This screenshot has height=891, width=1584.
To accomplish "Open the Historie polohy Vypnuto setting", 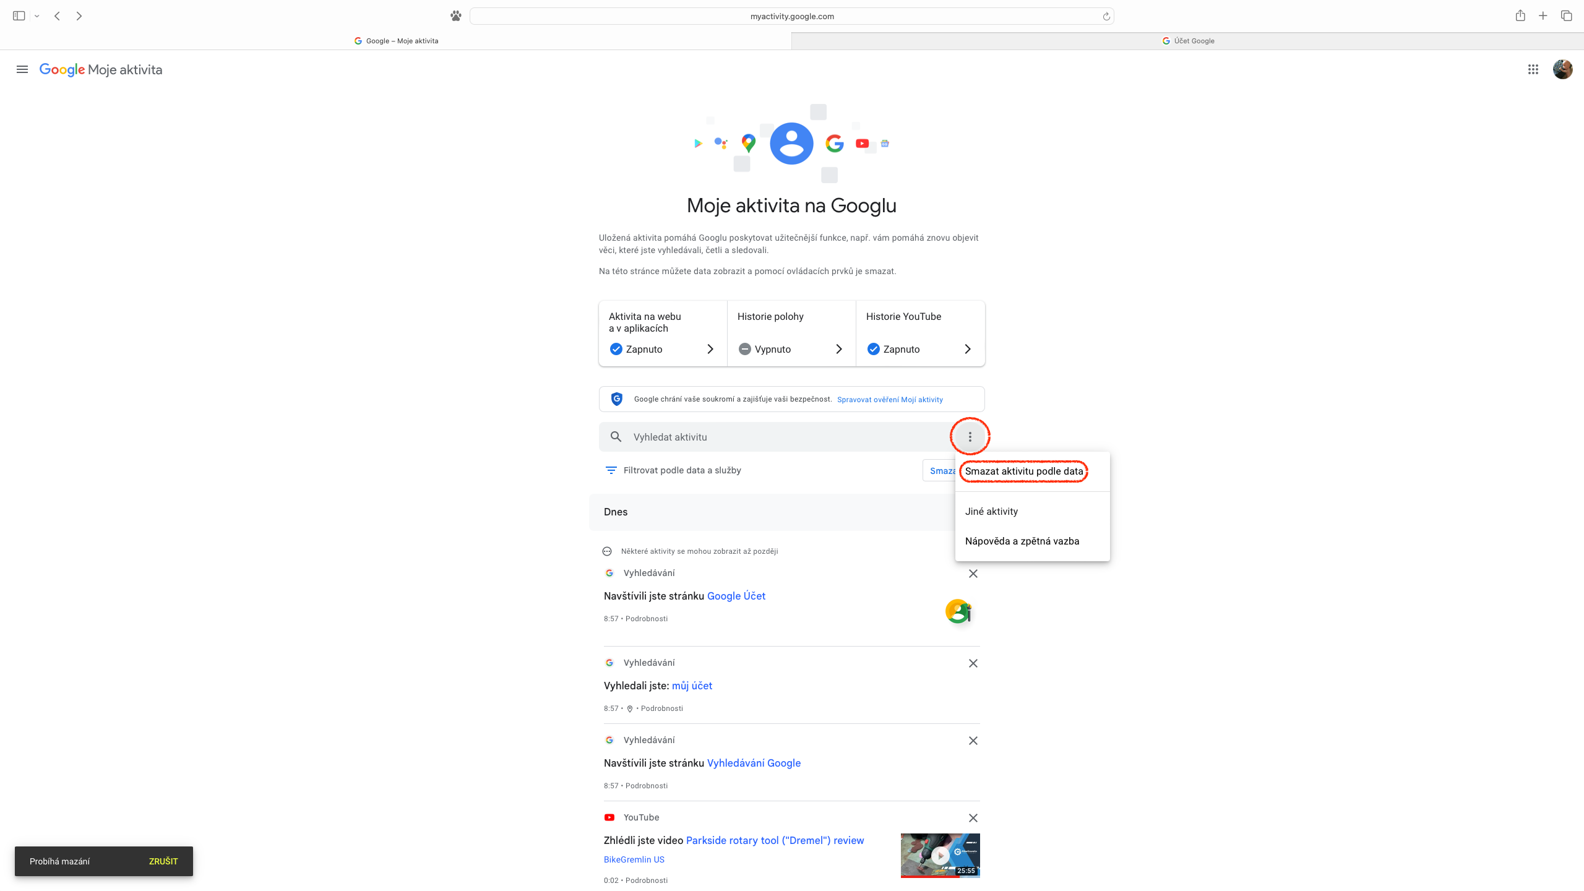I will (791, 334).
